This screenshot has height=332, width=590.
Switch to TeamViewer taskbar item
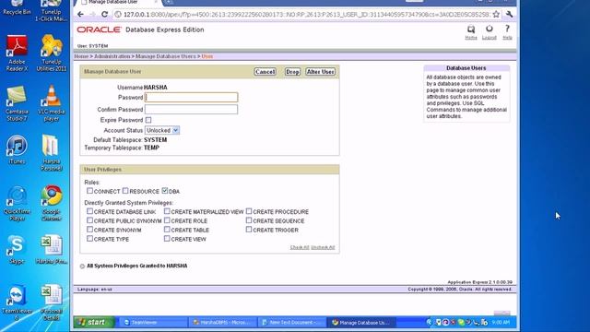tap(153, 322)
